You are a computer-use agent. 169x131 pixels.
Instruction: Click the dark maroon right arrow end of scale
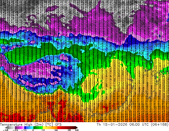click(77, 128)
